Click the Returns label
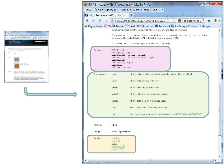Viewport: 224px width, 168px height. pyautogui.click(x=98, y=125)
